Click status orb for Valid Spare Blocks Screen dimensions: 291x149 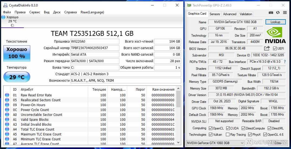(x=7, y=120)
